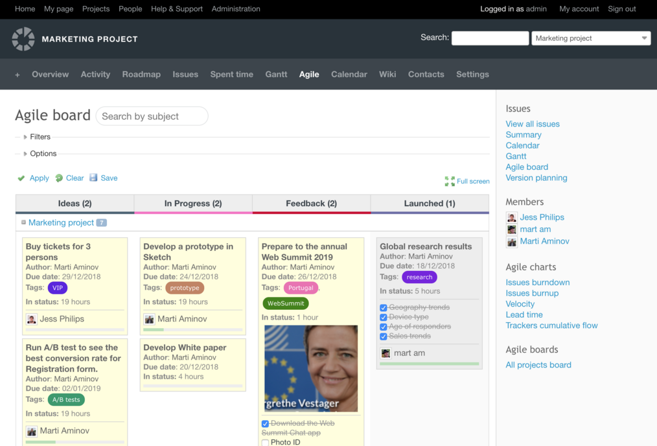
Task: Click Jess Philips avatar in Members sidebar
Action: tap(512, 218)
